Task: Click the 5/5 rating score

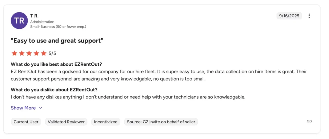Action: [x=52, y=53]
